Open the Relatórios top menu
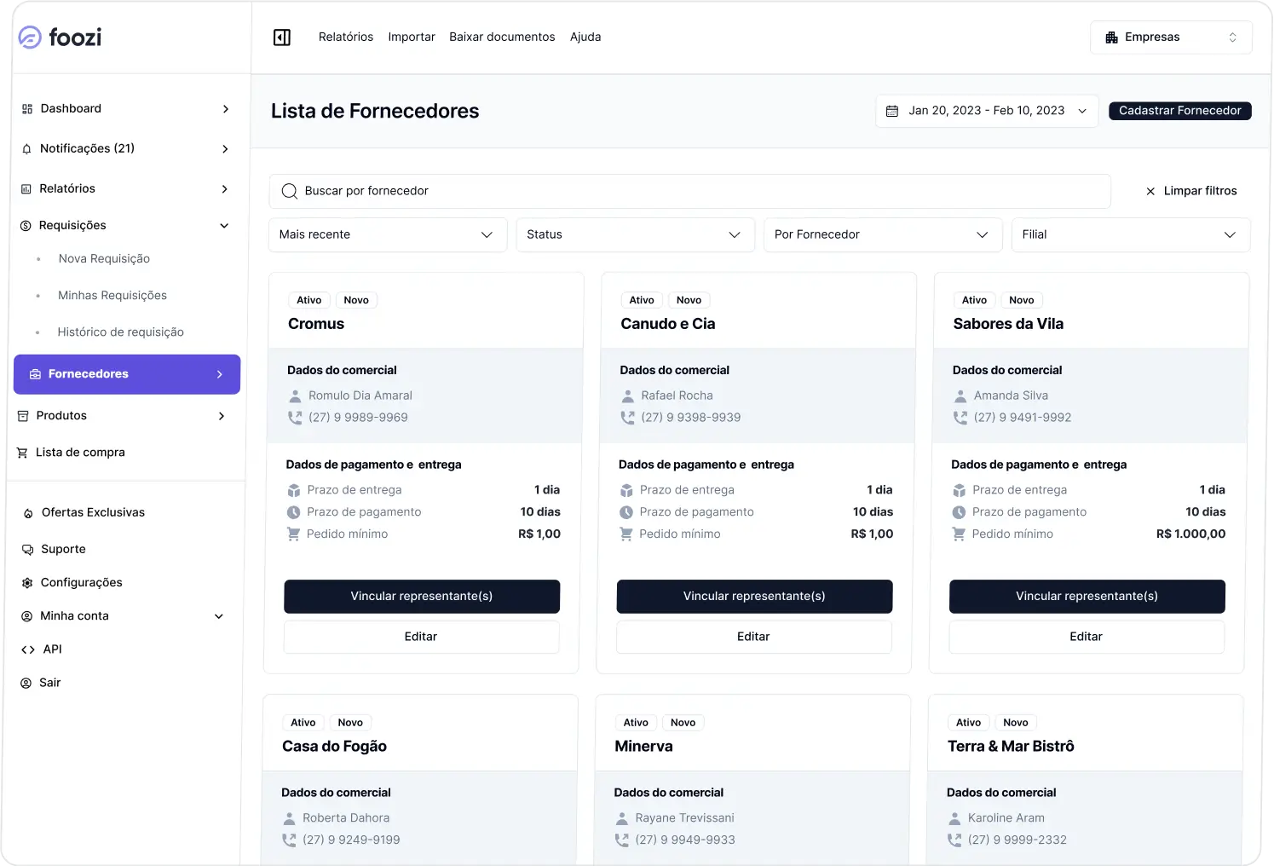This screenshot has height=866, width=1274. pos(346,38)
